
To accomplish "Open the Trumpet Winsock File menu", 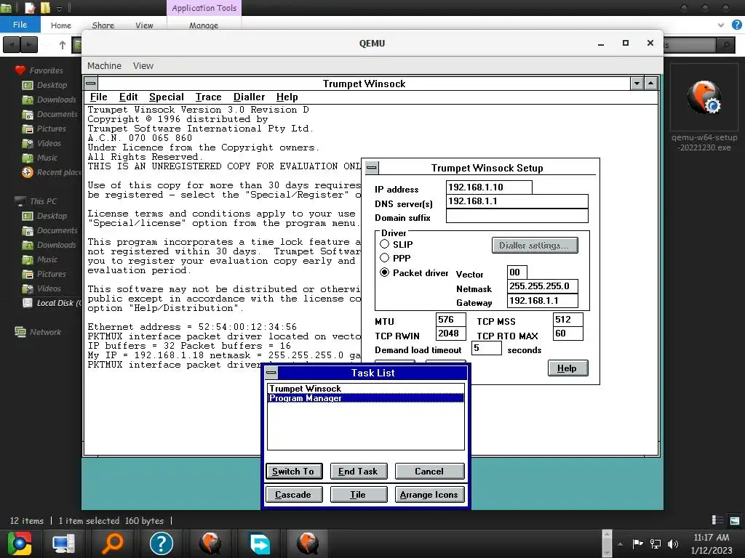I will (x=98, y=97).
